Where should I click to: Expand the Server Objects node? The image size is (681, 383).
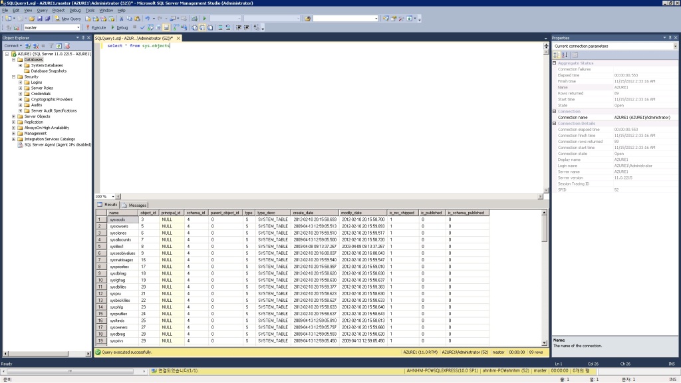point(13,116)
